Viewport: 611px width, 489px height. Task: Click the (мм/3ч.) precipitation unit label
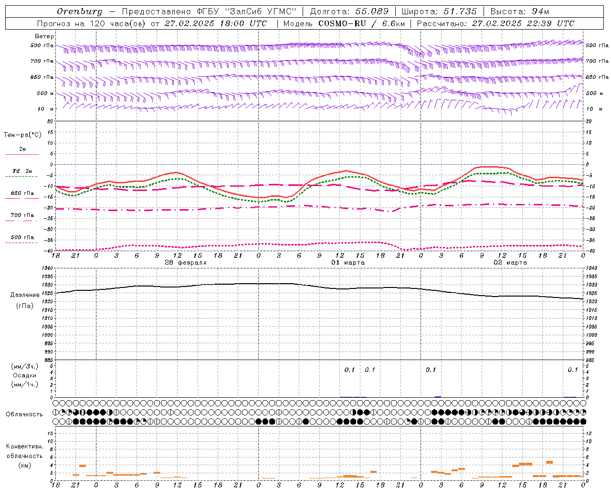click(x=25, y=366)
